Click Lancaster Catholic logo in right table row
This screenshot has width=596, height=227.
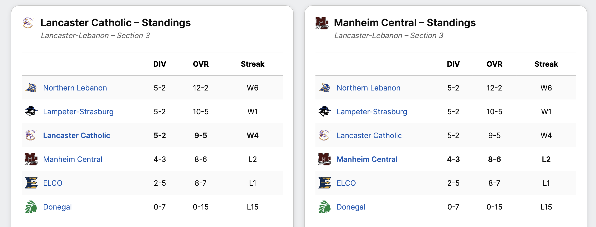[x=324, y=135]
